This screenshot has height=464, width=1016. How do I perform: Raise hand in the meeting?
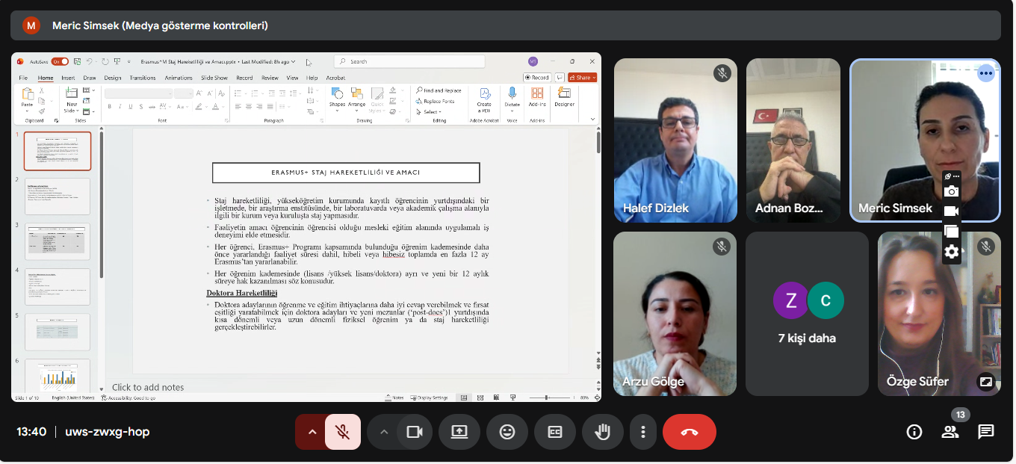601,432
